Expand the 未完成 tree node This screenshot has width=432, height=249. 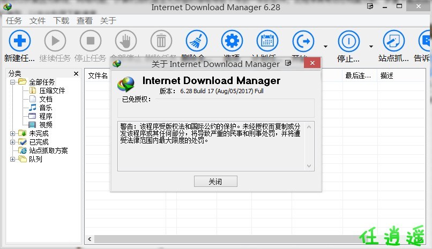[12, 133]
